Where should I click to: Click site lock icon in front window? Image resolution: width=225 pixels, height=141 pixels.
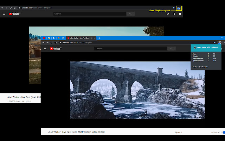click(x=61, y=43)
